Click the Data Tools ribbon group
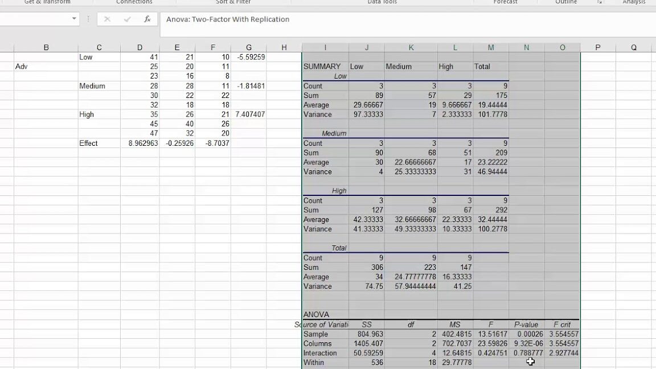The width and height of the screenshot is (656, 369). 382,2
